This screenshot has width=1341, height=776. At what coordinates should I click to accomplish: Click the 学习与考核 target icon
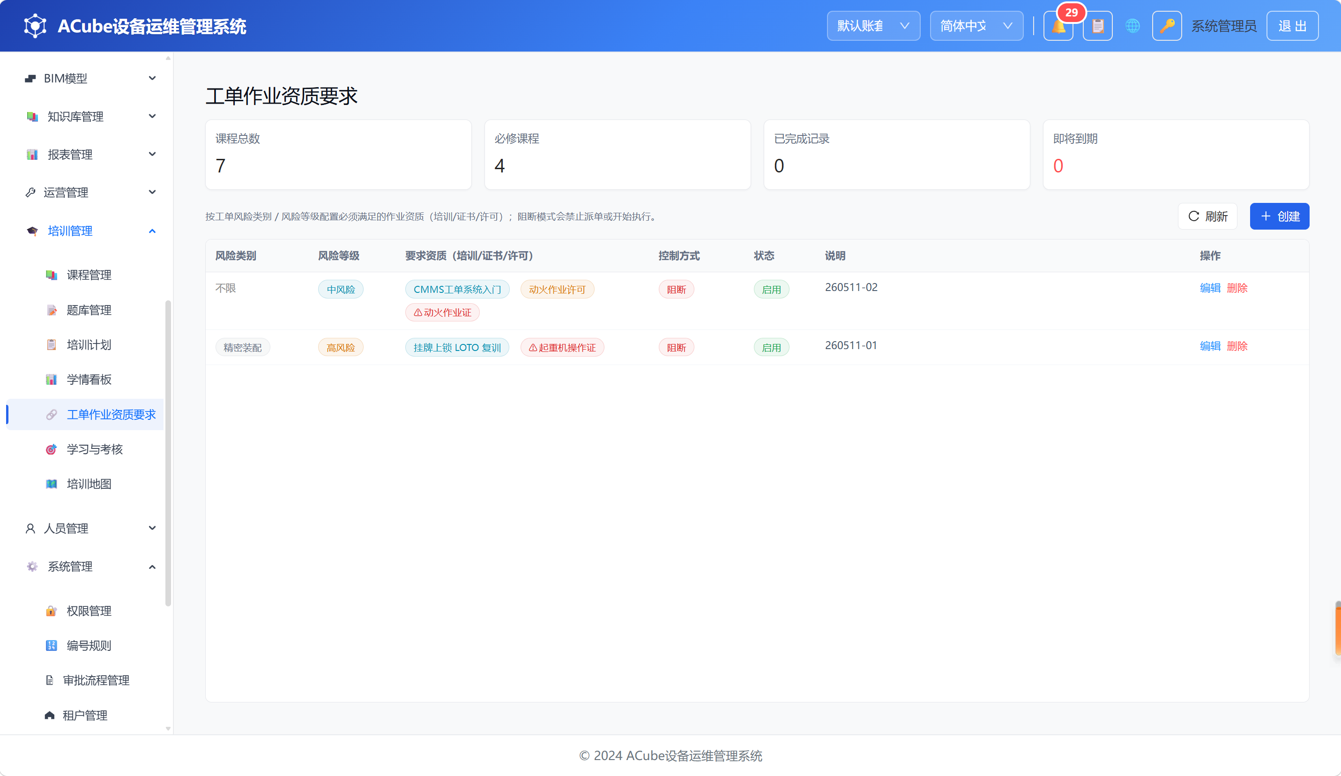(x=51, y=449)
